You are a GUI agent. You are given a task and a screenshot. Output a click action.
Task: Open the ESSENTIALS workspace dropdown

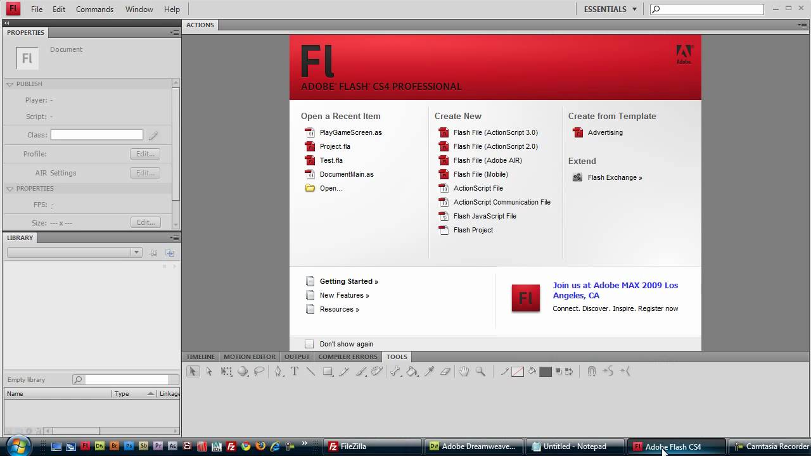[x=610, y=9]
